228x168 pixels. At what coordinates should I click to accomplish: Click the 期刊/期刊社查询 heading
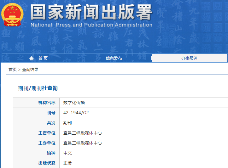(38, 88)
